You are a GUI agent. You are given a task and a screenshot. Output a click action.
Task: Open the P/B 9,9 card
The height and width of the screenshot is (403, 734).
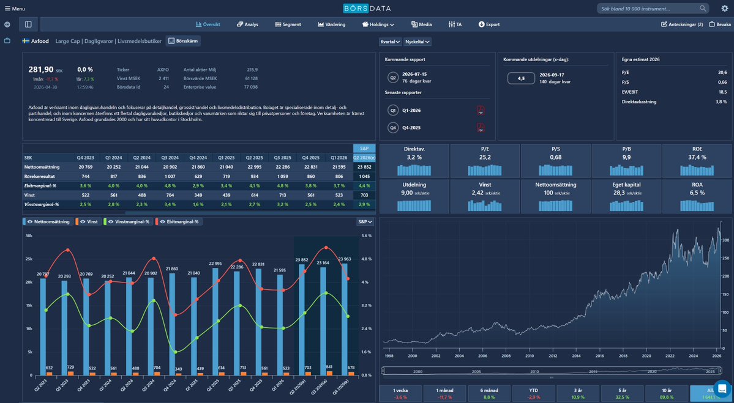point(626,161)
